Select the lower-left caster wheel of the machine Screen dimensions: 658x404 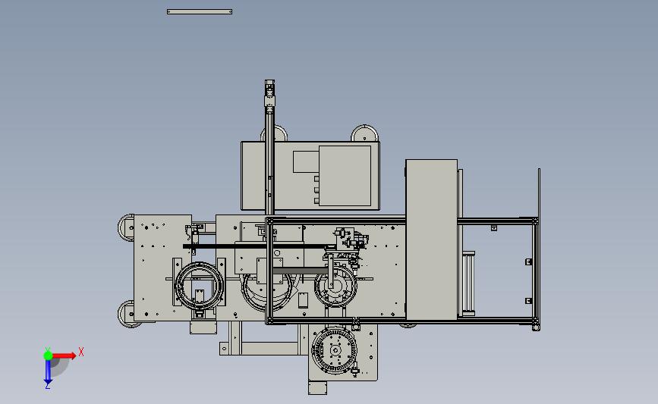(x=125, y=314)
